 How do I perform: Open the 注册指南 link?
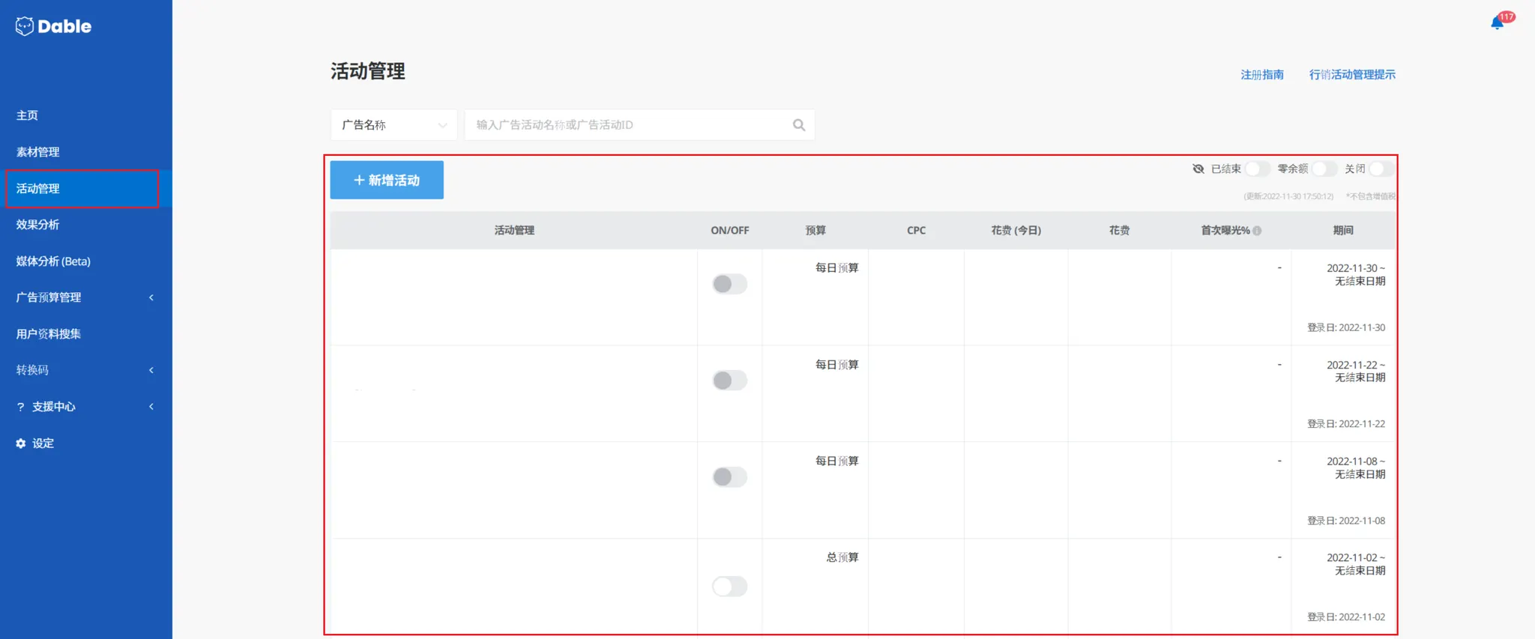click(x=1261, y=75)
